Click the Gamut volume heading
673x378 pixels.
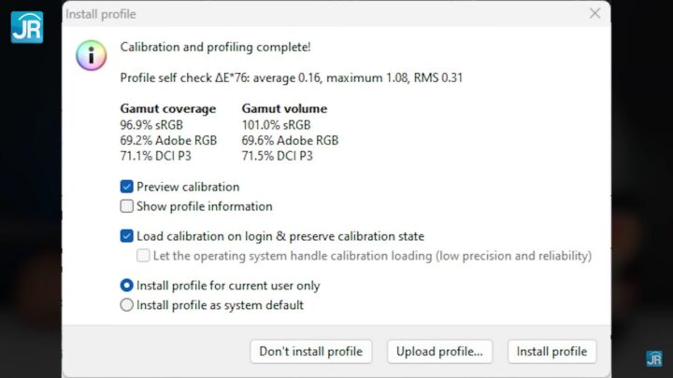pyautogui.click(x=284, y=108)
